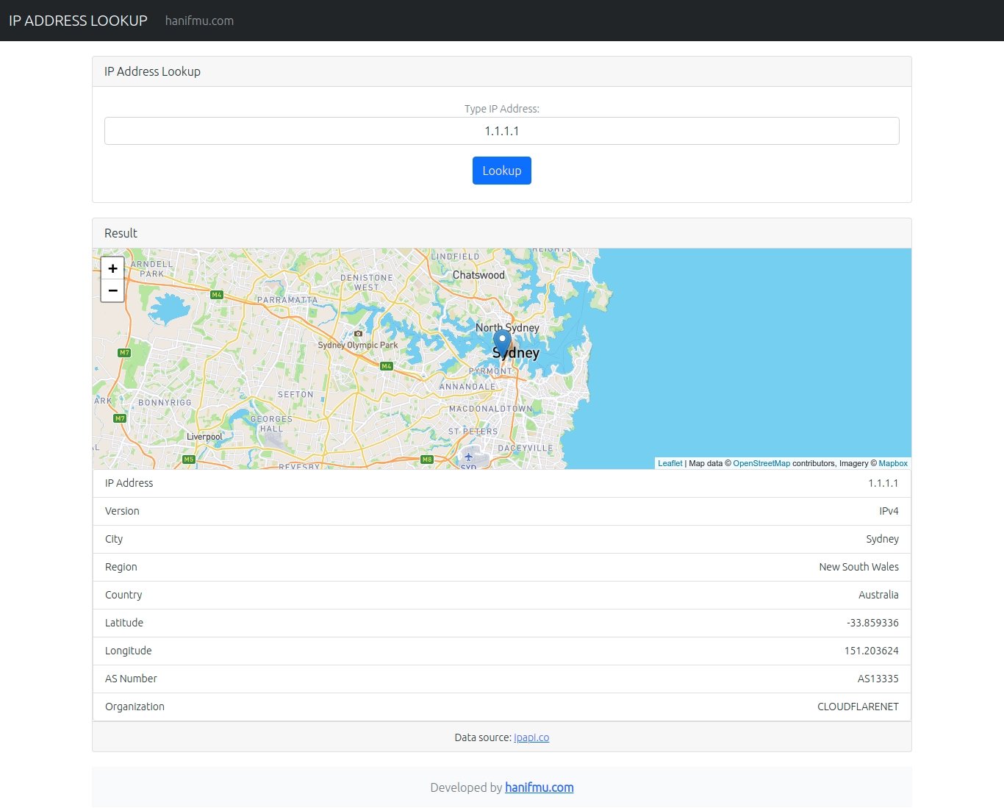Image resolution: width=1004 pixels, height=808 pixels.
Task: Click the airport icon on map
Action: (468, 457)
